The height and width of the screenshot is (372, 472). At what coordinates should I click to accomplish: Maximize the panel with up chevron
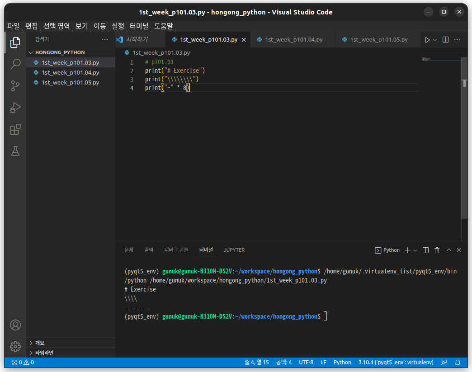point(448,250)
